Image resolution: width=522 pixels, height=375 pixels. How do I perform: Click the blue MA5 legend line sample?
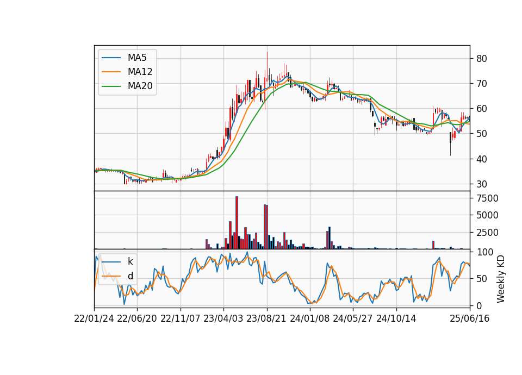pyautogui.click(x=111, y=58)
